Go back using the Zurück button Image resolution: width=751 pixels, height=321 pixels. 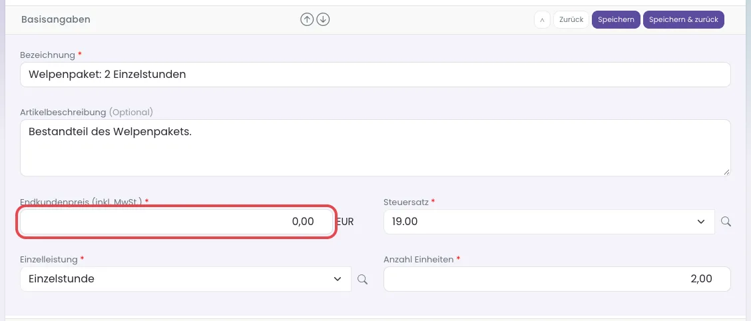571,19
